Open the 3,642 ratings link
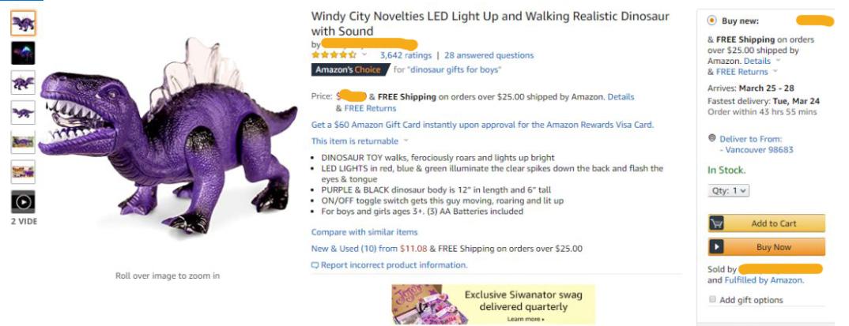This screenshot has width=849, height=326. (406, 55)
